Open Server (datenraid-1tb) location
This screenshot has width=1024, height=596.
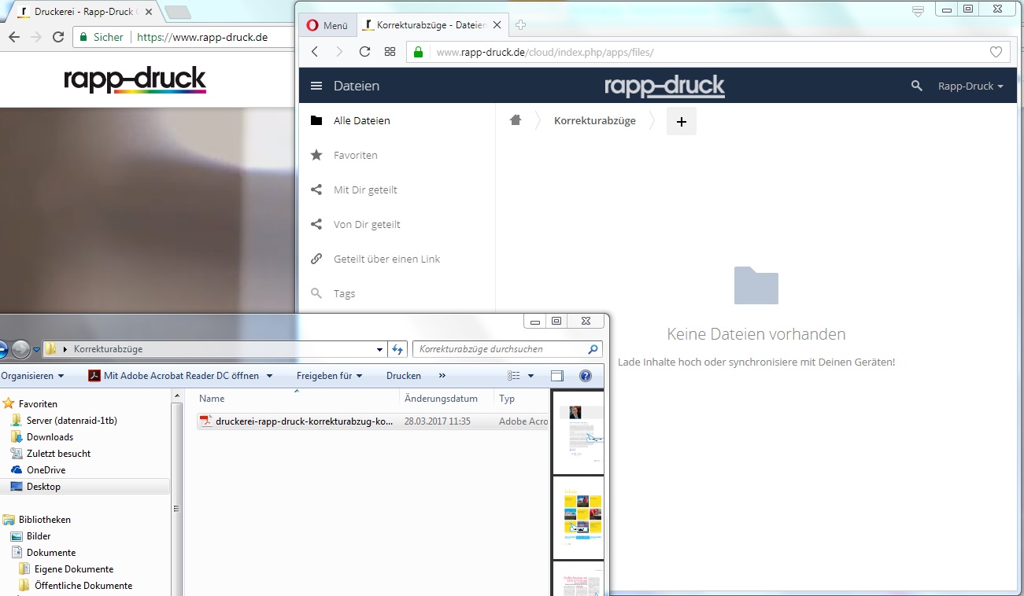(72, 421)
